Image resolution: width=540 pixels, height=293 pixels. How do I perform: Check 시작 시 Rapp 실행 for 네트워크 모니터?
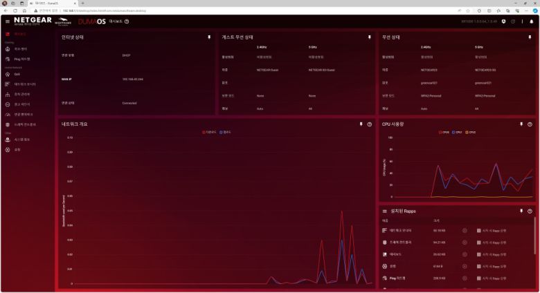(x=478, y=230)
